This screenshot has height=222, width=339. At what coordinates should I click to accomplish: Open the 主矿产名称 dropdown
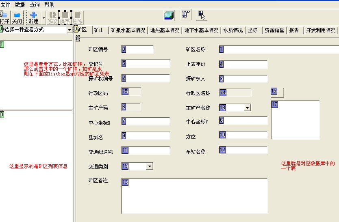point(247,108)
